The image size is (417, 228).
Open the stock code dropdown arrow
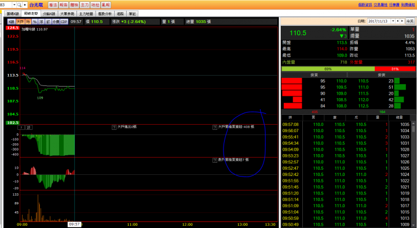(14, 5)
